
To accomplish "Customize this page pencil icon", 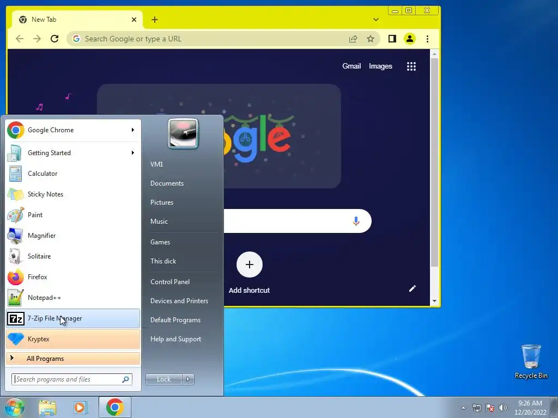I will 412,288.
